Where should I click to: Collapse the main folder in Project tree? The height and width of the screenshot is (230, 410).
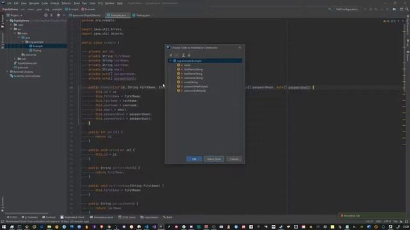(15, 33)
